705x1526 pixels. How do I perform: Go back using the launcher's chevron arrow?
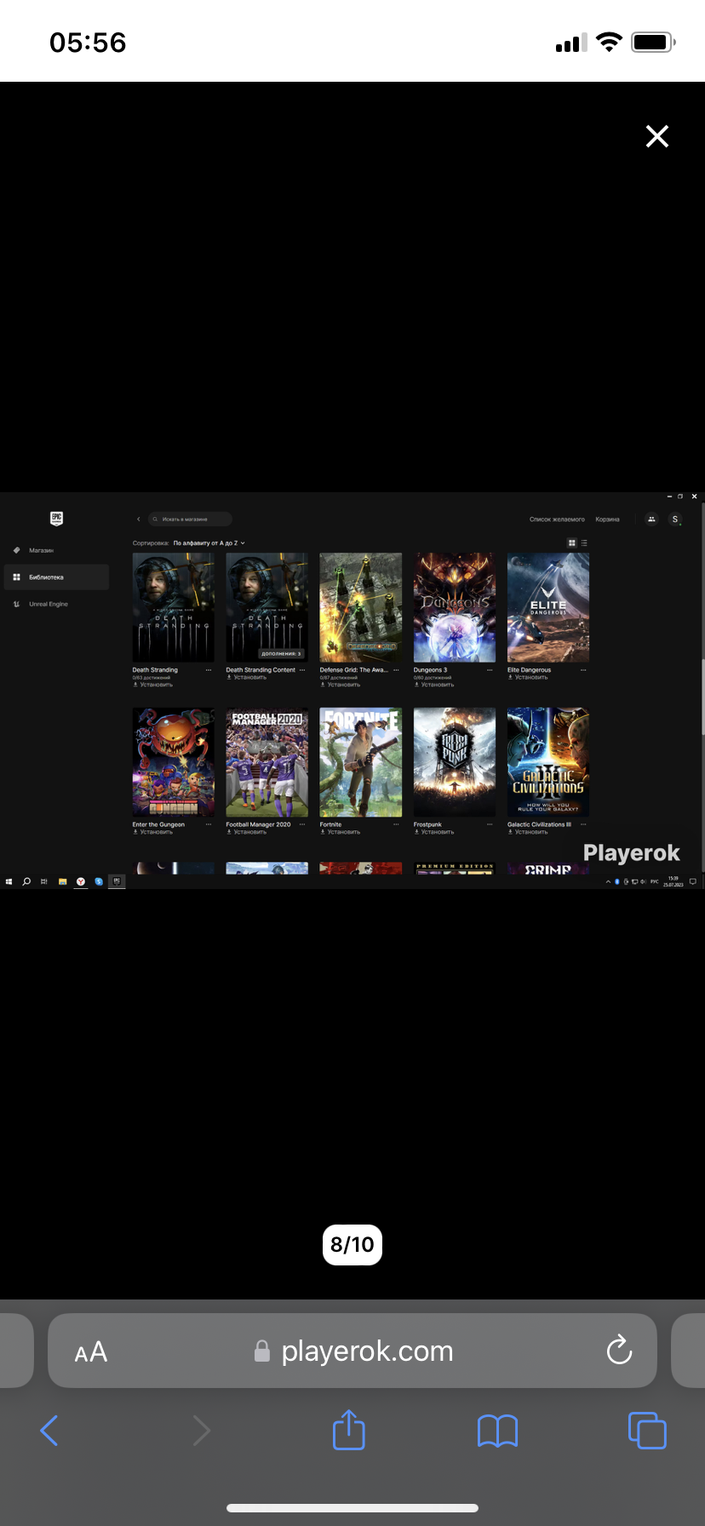pyautogui.click(x=138, y=519)
